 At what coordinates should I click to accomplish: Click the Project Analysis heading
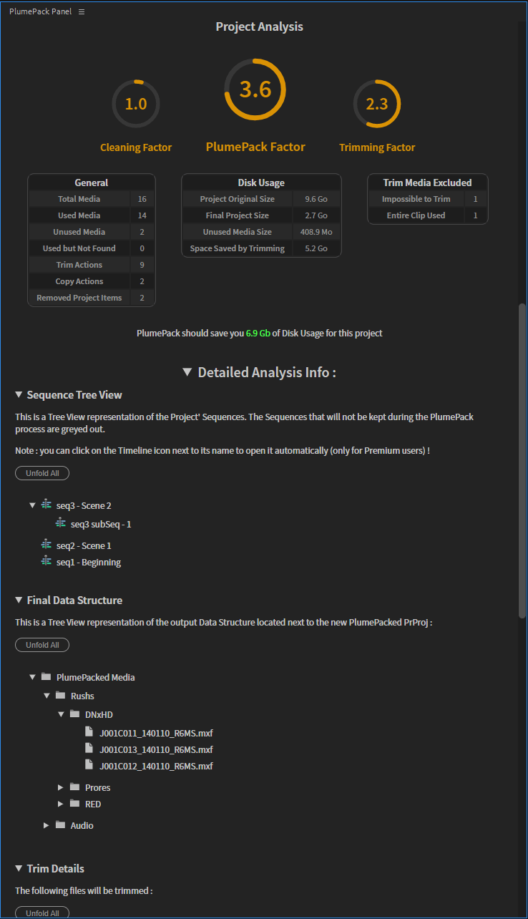coord(260,26)
